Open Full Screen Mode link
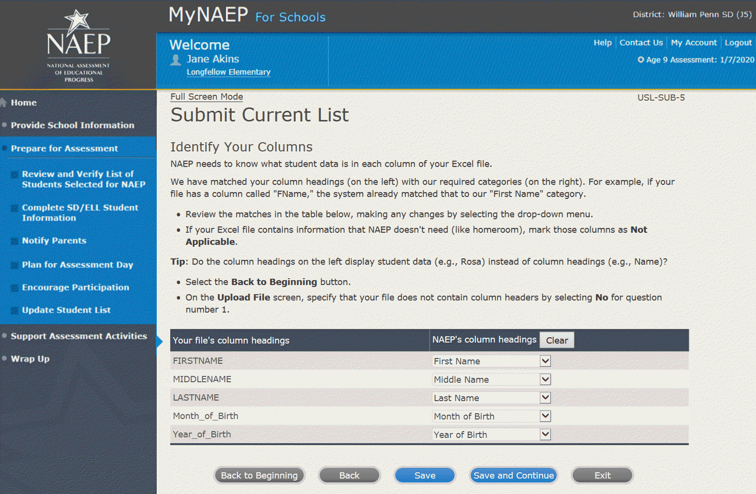The image size is (756, 494). 207,97
